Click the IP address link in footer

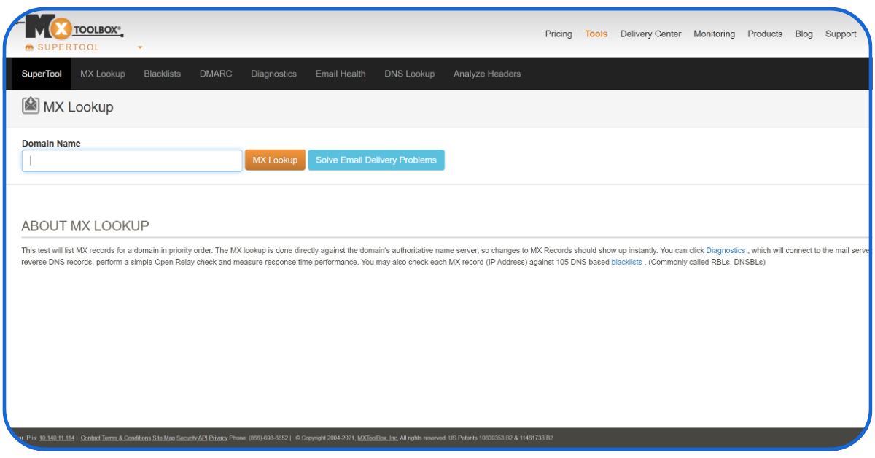(x=57, y=438)
